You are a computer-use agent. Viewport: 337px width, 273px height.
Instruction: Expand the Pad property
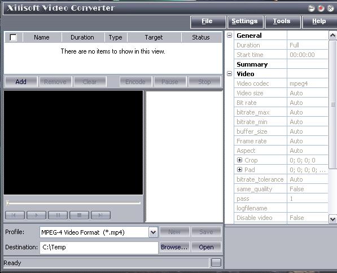tap(240, 169)
